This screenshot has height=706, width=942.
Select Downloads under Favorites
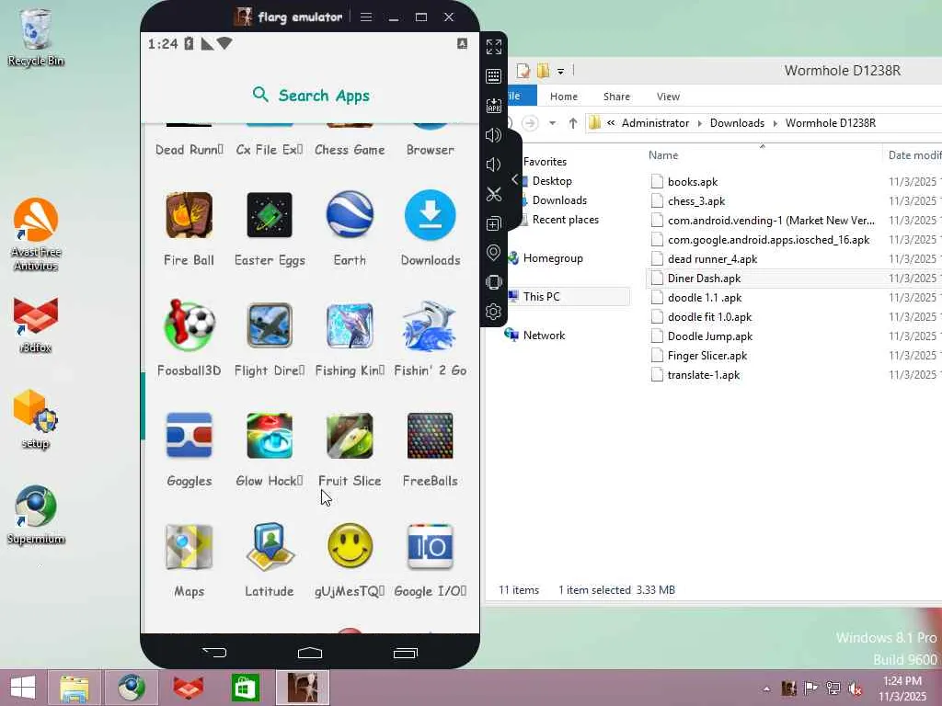[x=559, y=199]
